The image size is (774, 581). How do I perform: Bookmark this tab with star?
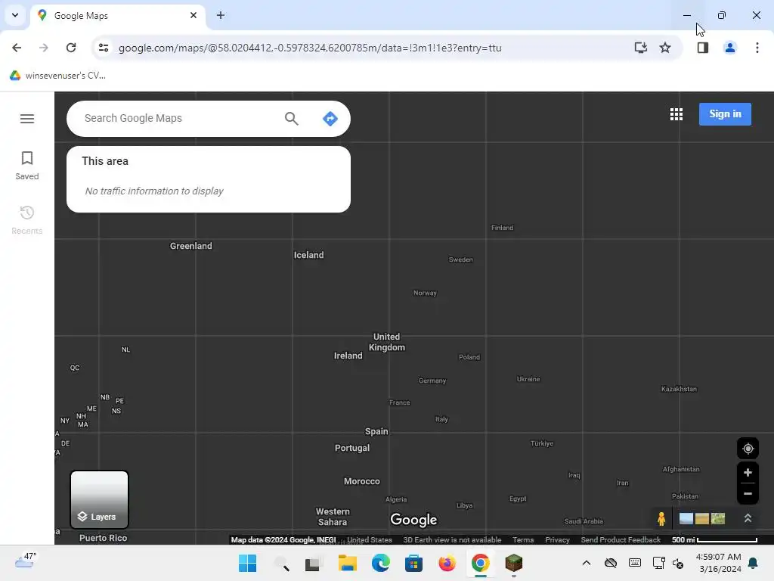click(x=665, y=48)
